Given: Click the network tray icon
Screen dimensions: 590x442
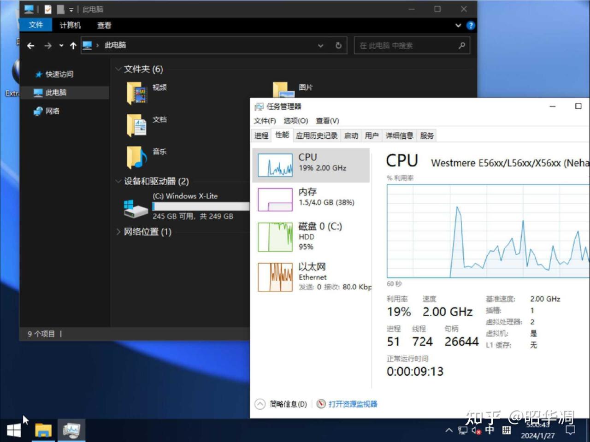Looking at the screenshot, I should (x=463, y=430).
